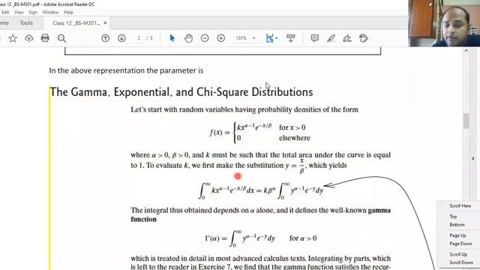The image size is (480, 270).
Task: Zoom in with plus button
Action: click(221, 38)
